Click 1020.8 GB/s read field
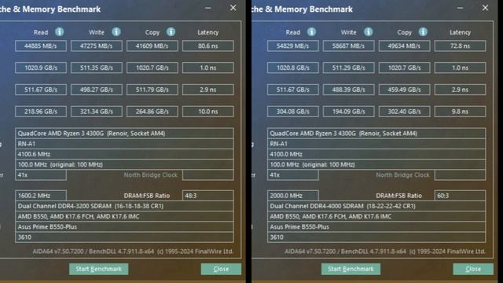The width and height of the screenshot is (503, 283). [x=293, y=68]
